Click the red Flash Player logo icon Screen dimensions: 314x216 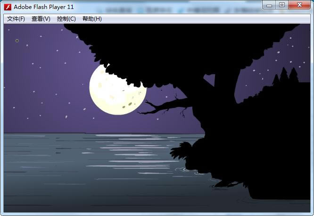(8, 7)
